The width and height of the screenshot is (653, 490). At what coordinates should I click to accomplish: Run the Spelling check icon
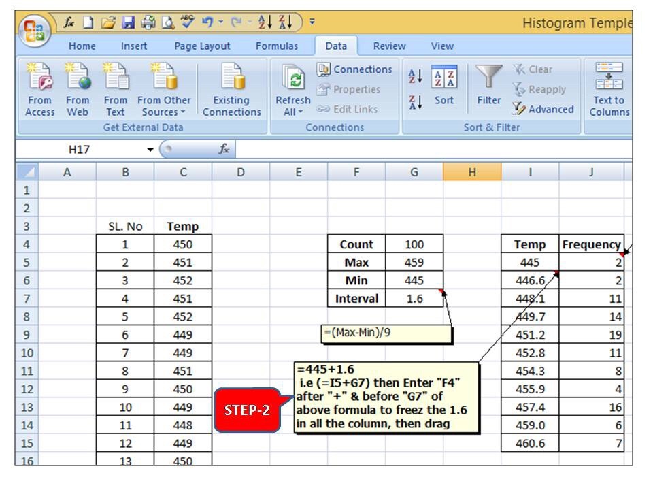coord(188,22)
